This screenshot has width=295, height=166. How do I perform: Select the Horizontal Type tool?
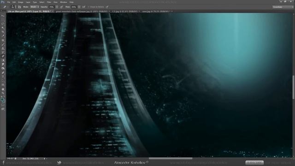(3, 77)
